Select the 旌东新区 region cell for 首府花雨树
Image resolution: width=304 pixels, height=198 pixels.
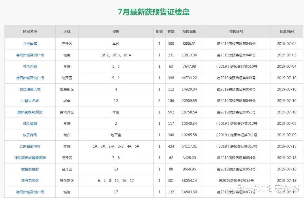point(67,181)
